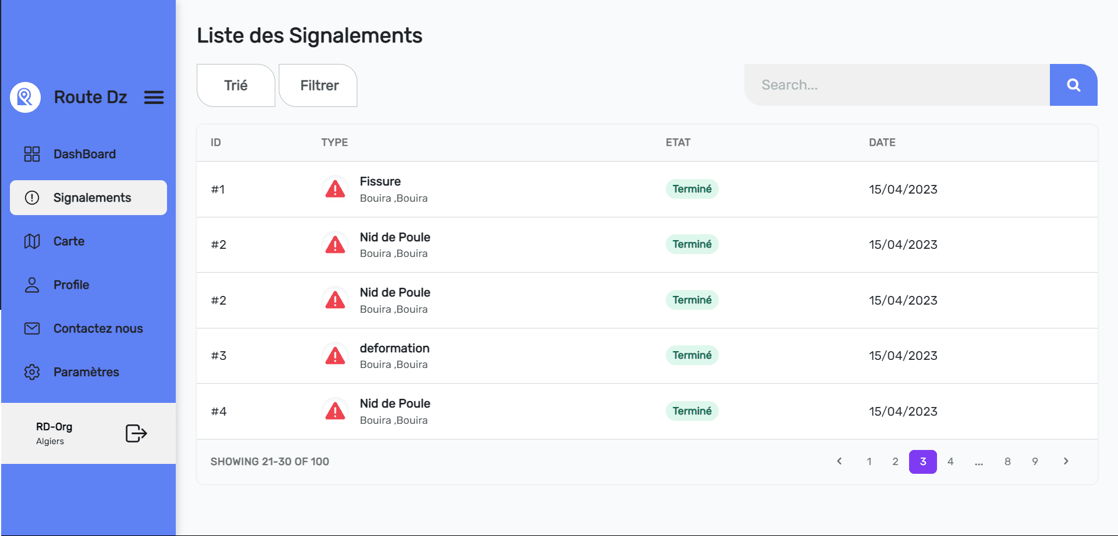The height and width of the screenshot is (536, 1118).
Task: Open the Contactez nous menu entry
Action: pyautogui.click(x=97, y=328)
